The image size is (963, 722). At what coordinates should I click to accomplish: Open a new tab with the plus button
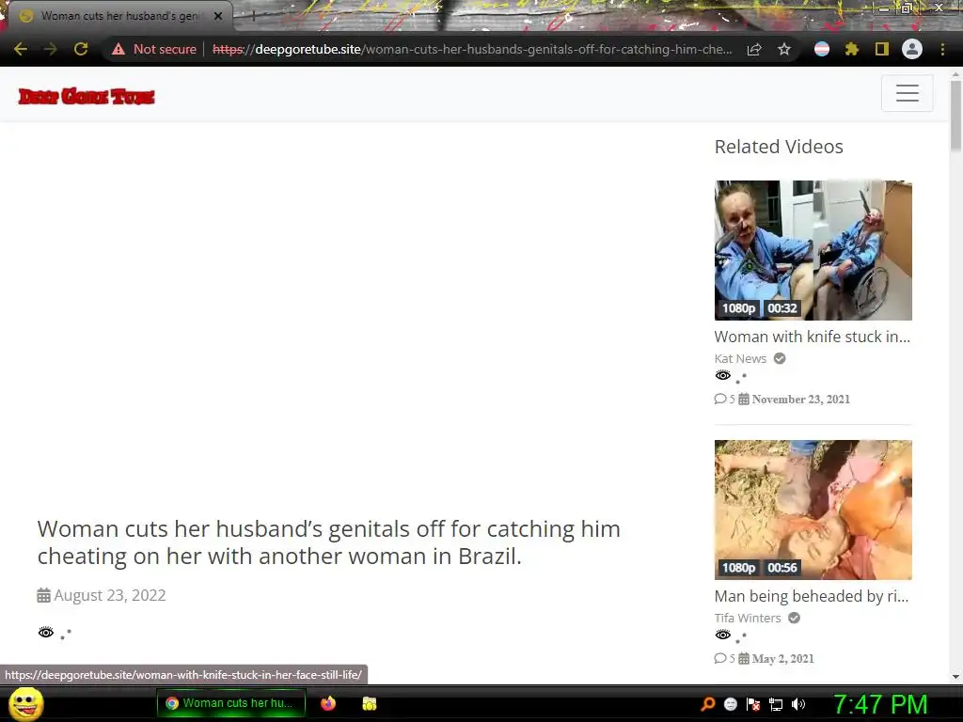(254, 16)
